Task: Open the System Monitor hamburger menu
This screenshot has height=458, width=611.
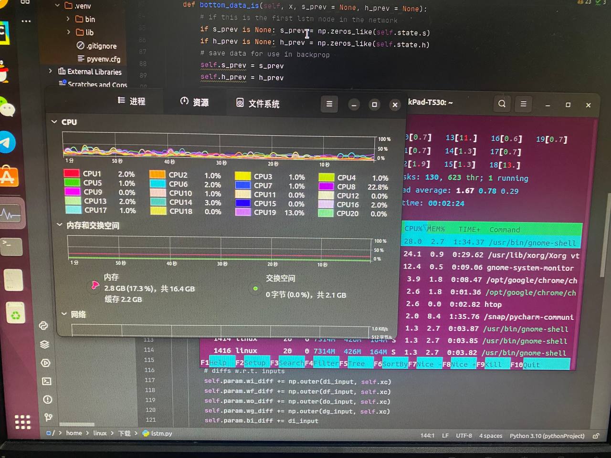Action: pyautogui.click(x=329, y=104)
